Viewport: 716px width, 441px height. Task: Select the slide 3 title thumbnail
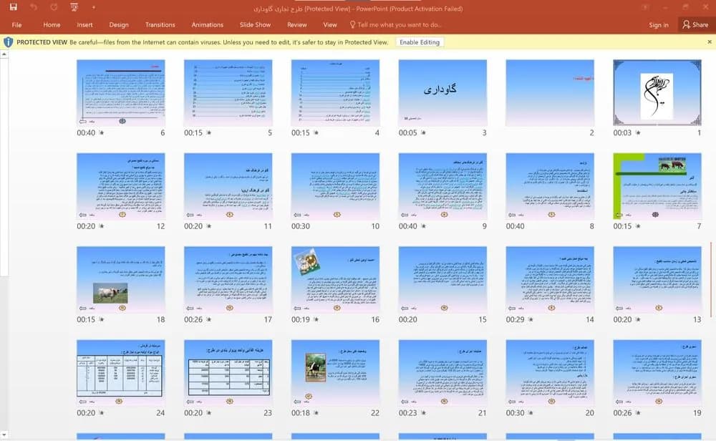442,92
